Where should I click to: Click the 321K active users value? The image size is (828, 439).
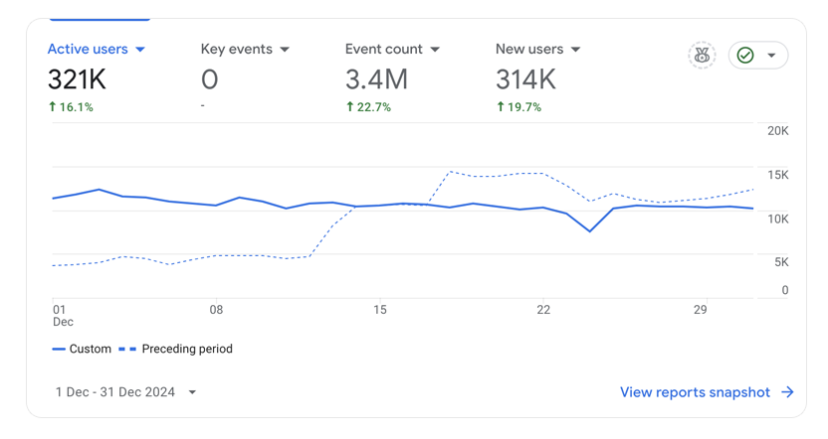click(77, 79)
